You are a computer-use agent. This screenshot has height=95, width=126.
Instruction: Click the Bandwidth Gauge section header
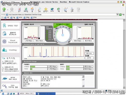click(30, 62)
